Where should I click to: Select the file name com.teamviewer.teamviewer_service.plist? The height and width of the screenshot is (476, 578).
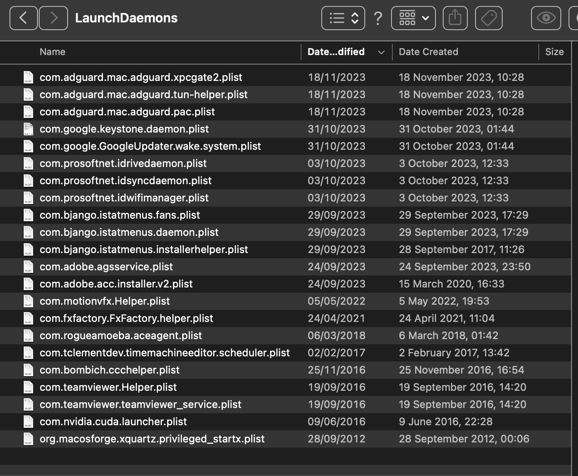point(140,405)
